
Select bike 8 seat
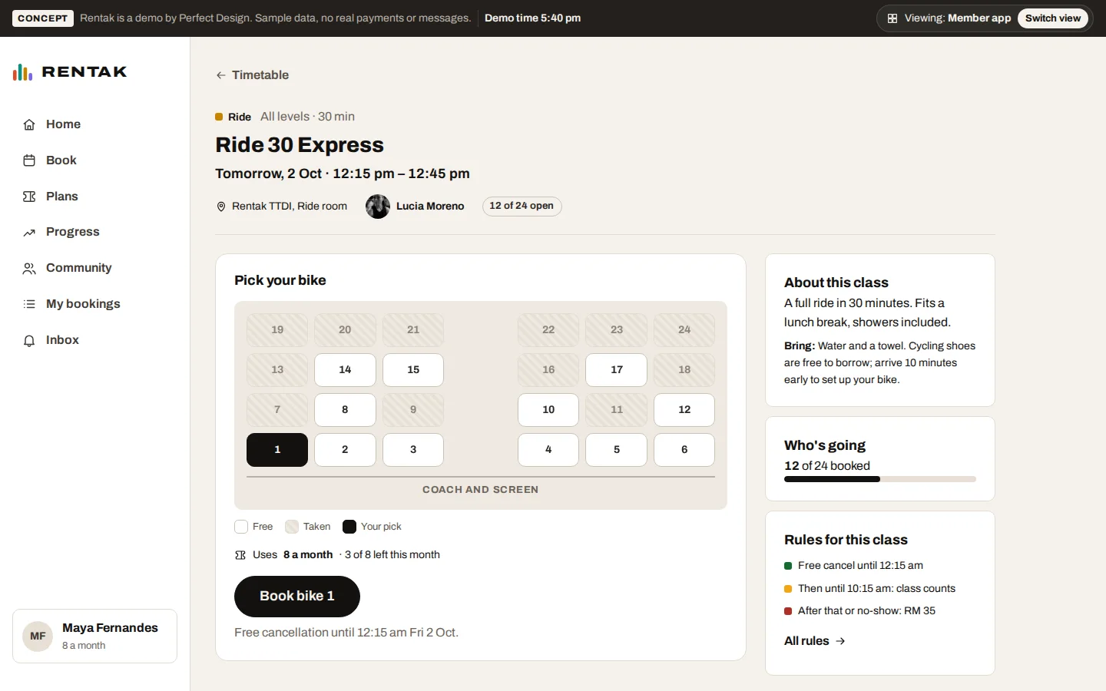[x=345, y=410]
